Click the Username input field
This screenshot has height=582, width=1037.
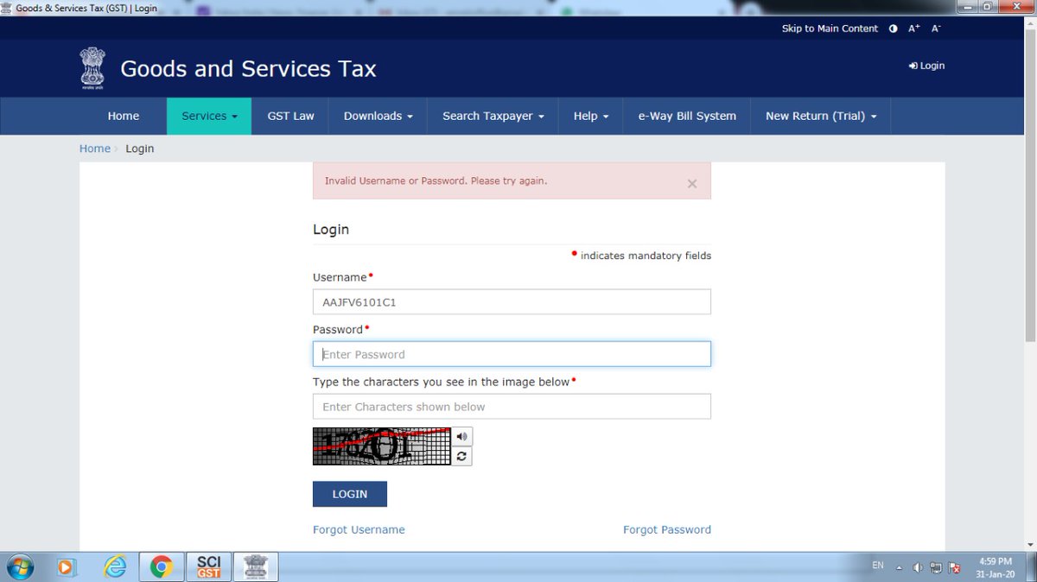[512, 302]
